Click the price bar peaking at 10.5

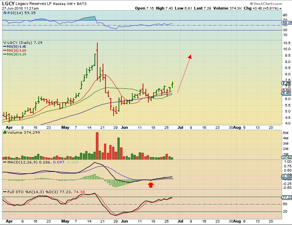click(97, 62)
